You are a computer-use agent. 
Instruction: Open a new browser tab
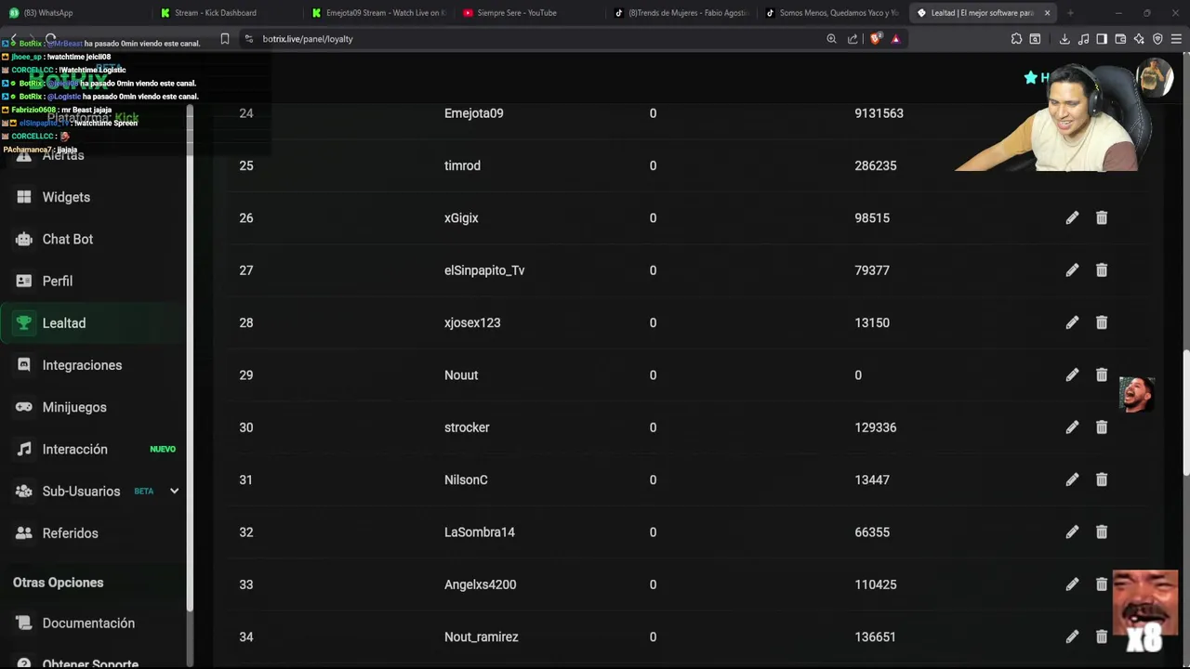click(1070, 13)
